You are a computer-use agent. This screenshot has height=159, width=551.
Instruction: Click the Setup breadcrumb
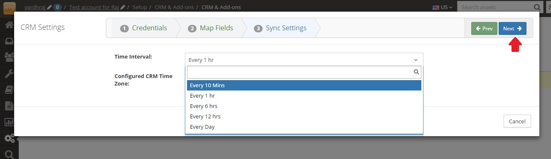tap(140, 7)
